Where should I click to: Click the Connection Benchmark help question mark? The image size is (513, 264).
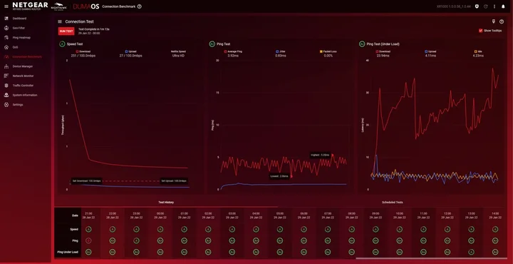coord(140,6)
